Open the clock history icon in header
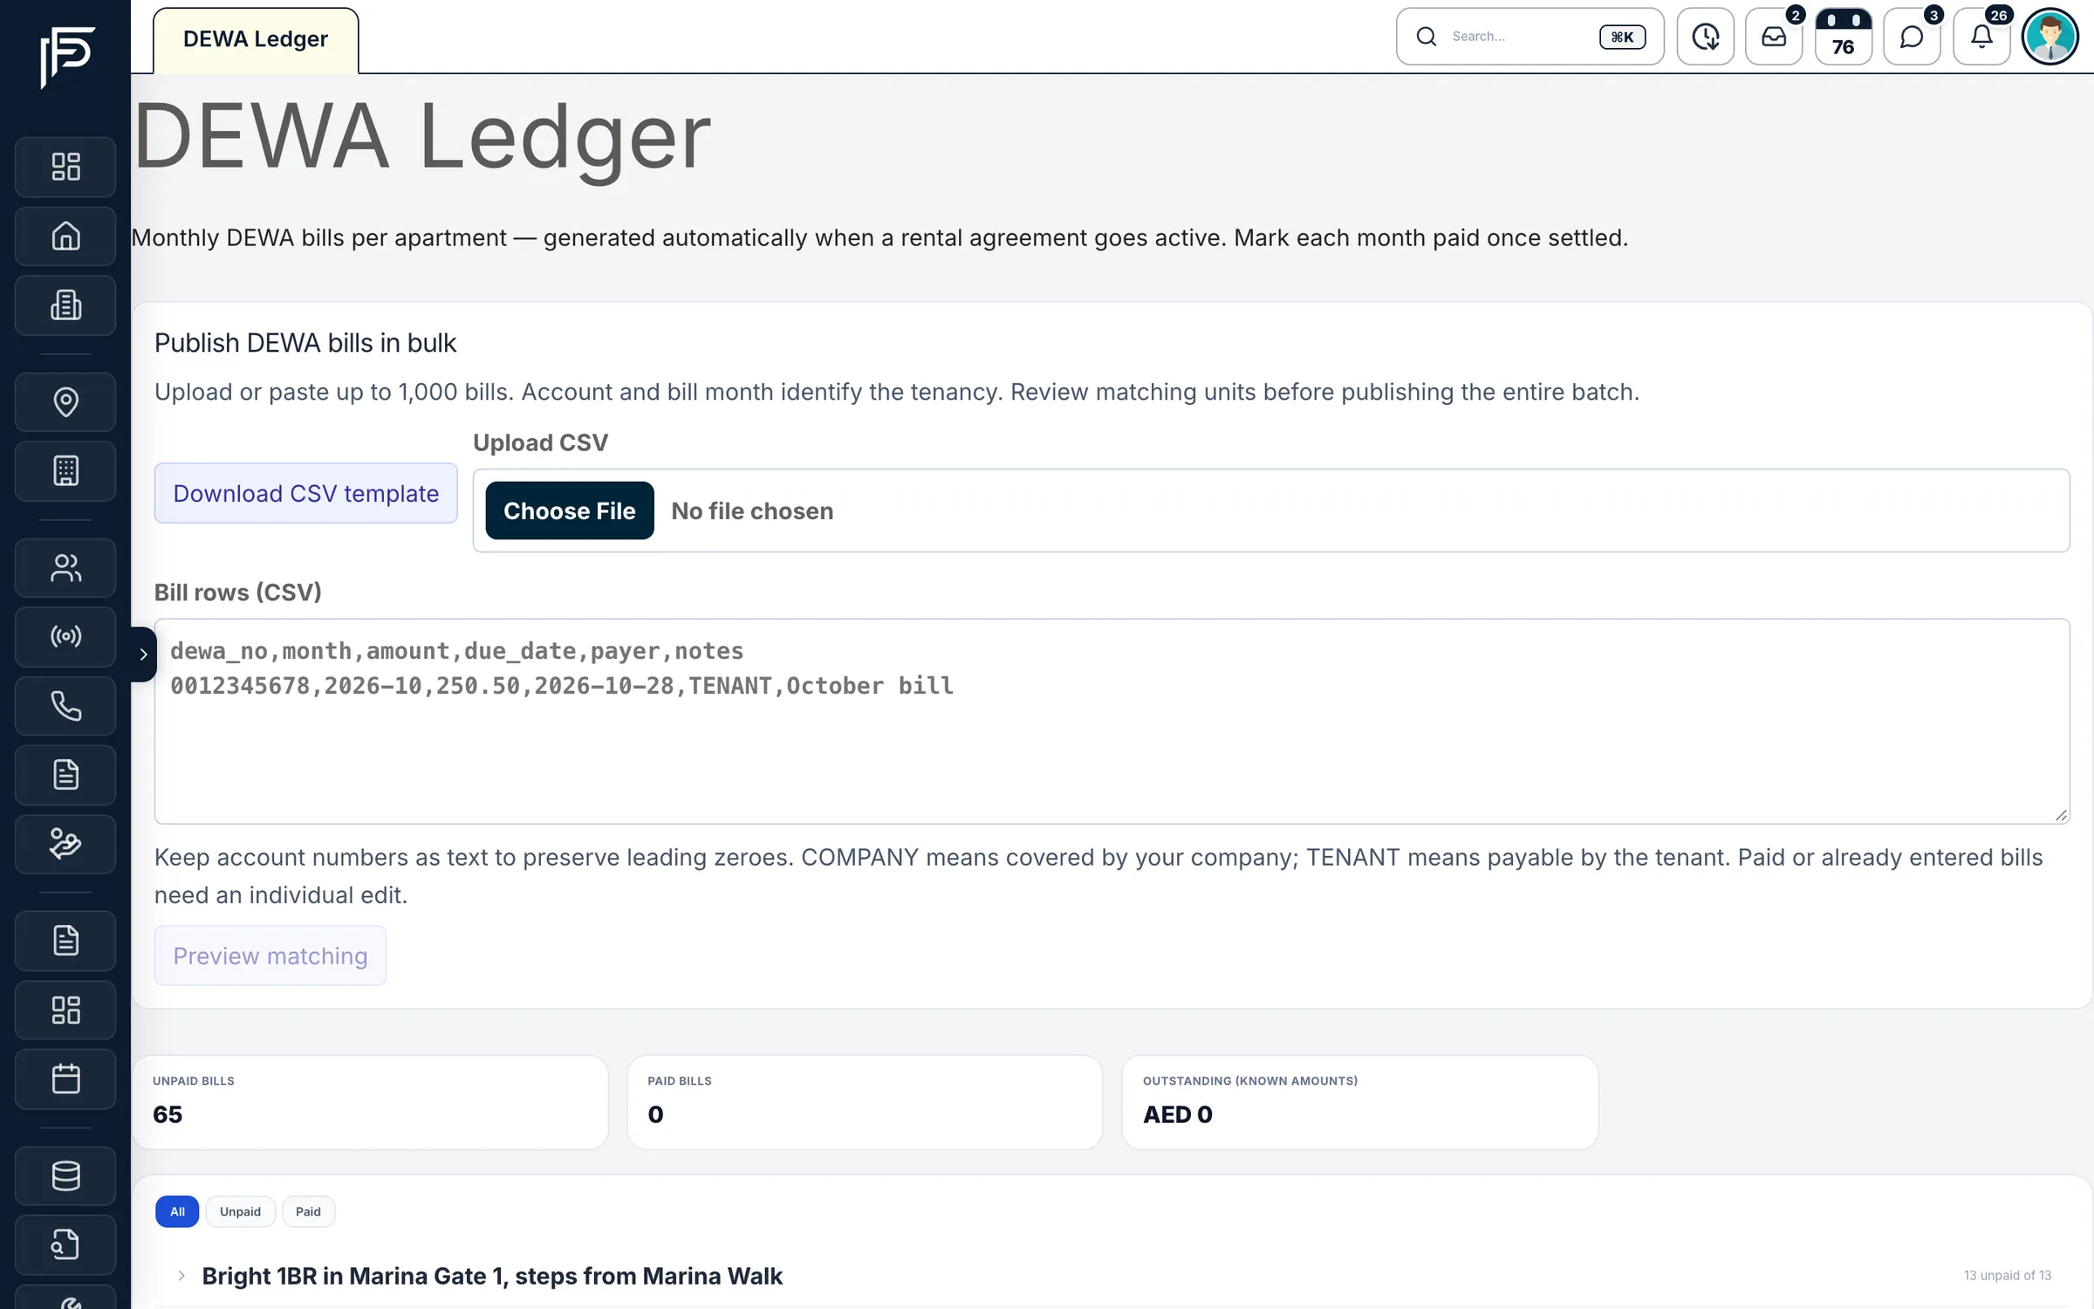The height and width of the screenshot is (1309, 2094). [1705, 37]
